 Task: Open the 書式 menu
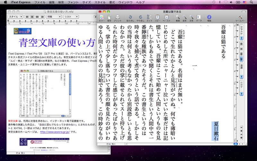click(112, 2)
